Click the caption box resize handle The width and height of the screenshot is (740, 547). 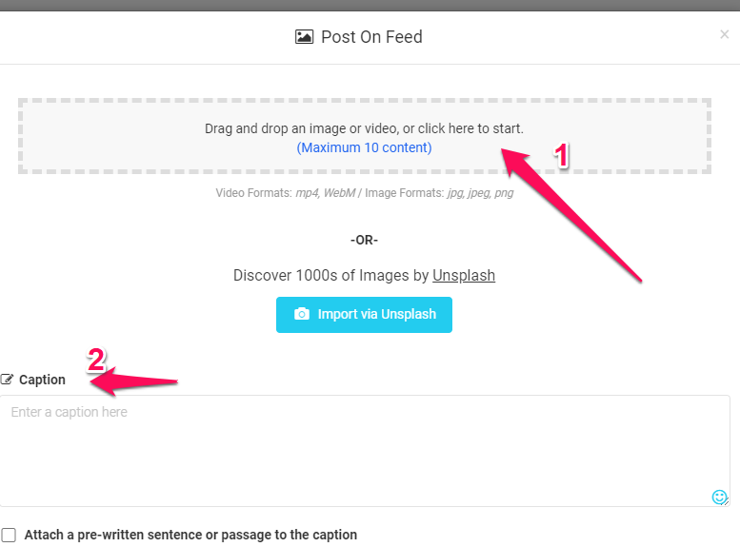click(x=727, y=502)
